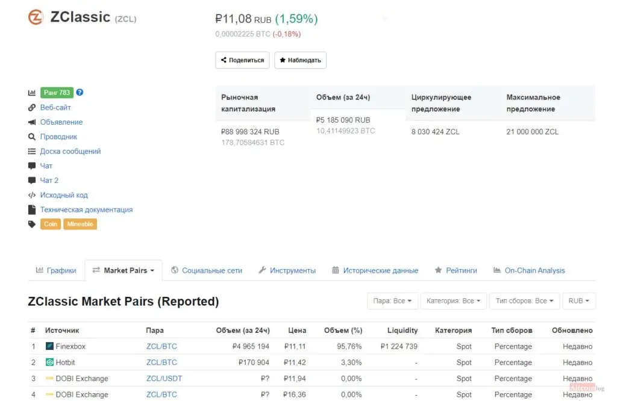Click the Coin tag badge

pyautogui.click(x=51, y=224)
